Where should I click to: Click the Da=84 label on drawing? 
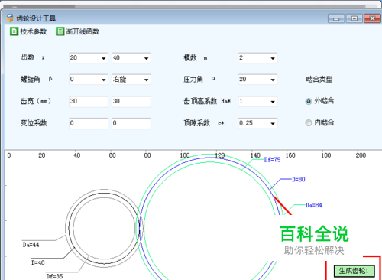click(314, 205)
